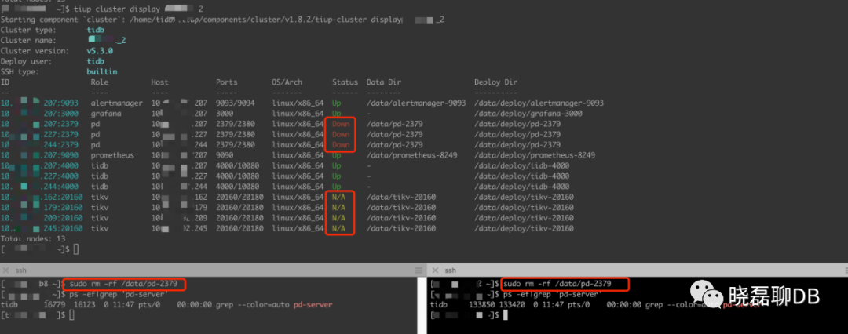Click the ID ending 207:3000

point(39,114)
